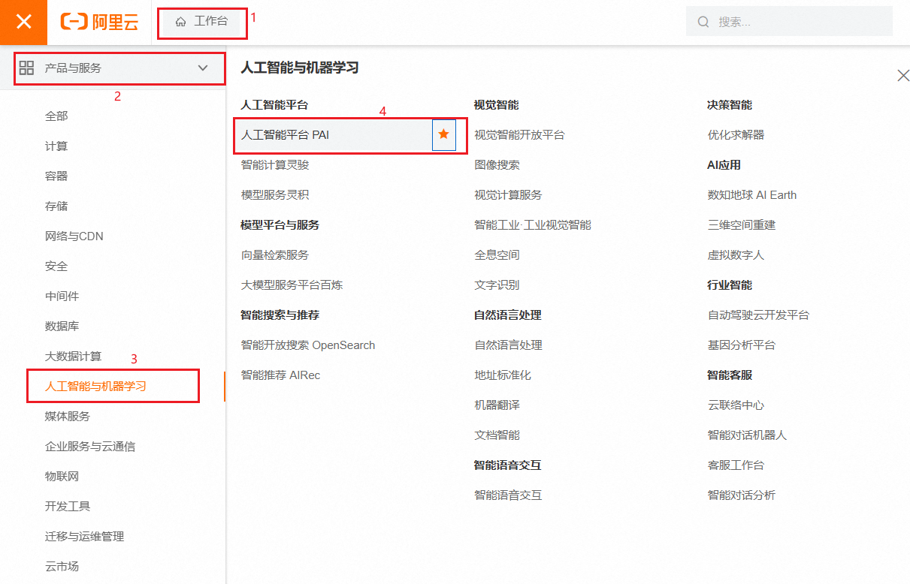Open 云联络中心 link
This screenshot has height=584, width=910.
(736, 405)
